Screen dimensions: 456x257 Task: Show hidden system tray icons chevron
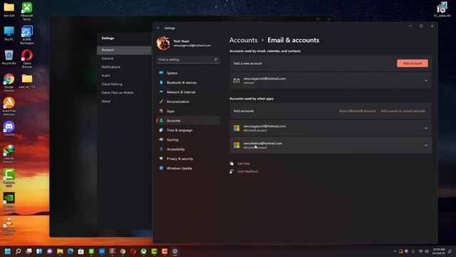(395, 251)
